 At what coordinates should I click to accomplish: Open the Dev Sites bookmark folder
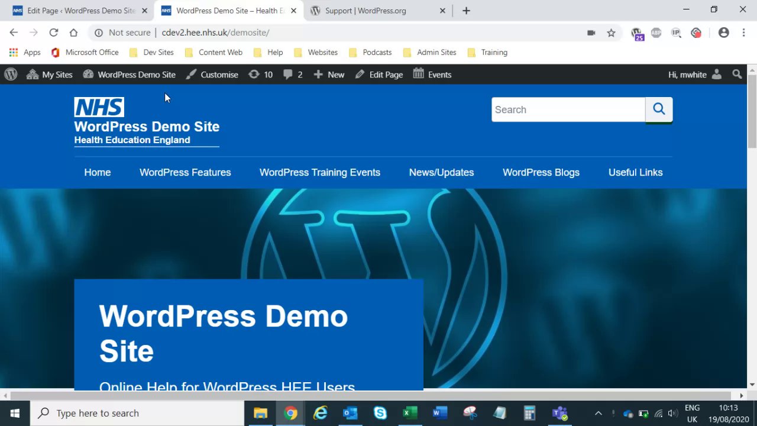tap(151, 53)
